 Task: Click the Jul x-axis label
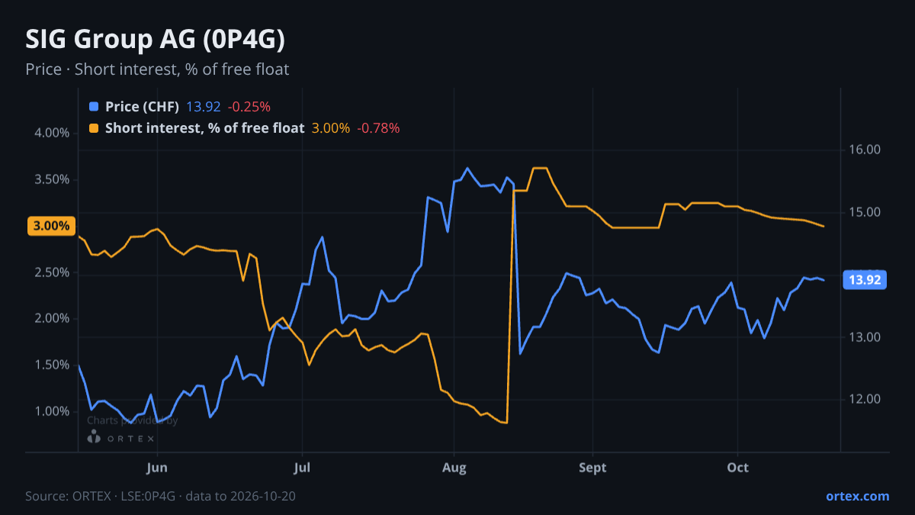tap(303, 467)
